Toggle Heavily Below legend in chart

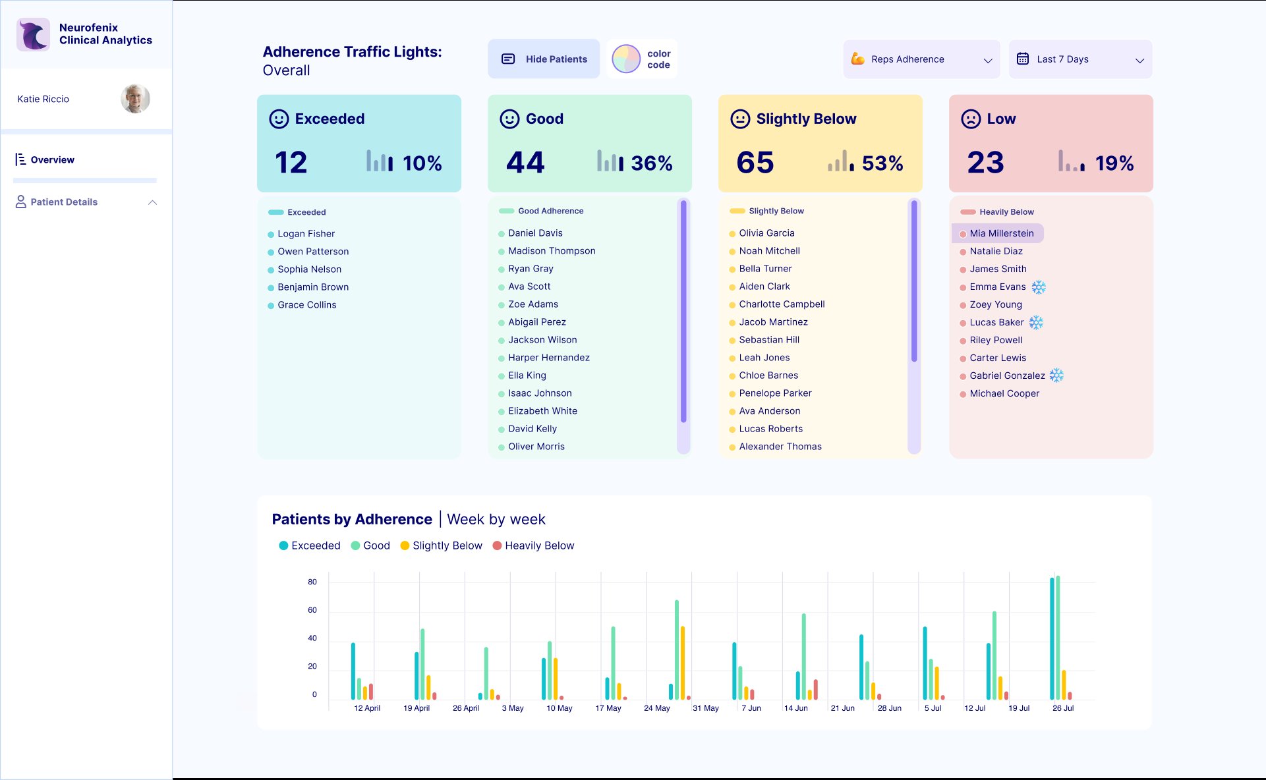pos(533,545)
